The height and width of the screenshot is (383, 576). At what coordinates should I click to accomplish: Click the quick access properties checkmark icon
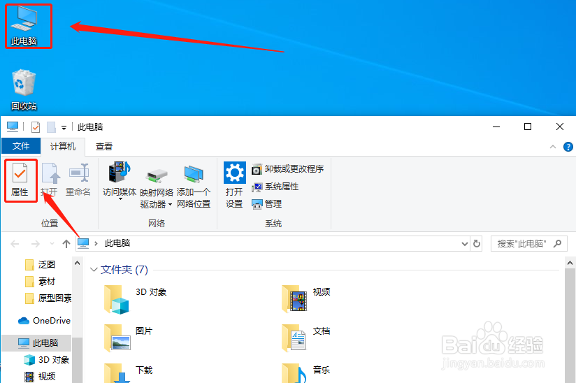(36, 127)
